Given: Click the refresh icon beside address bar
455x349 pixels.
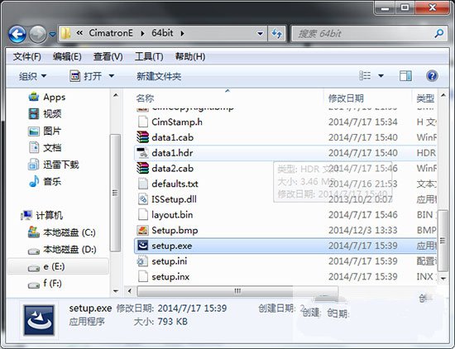Looking at the screenshot, I should [277, 34].
